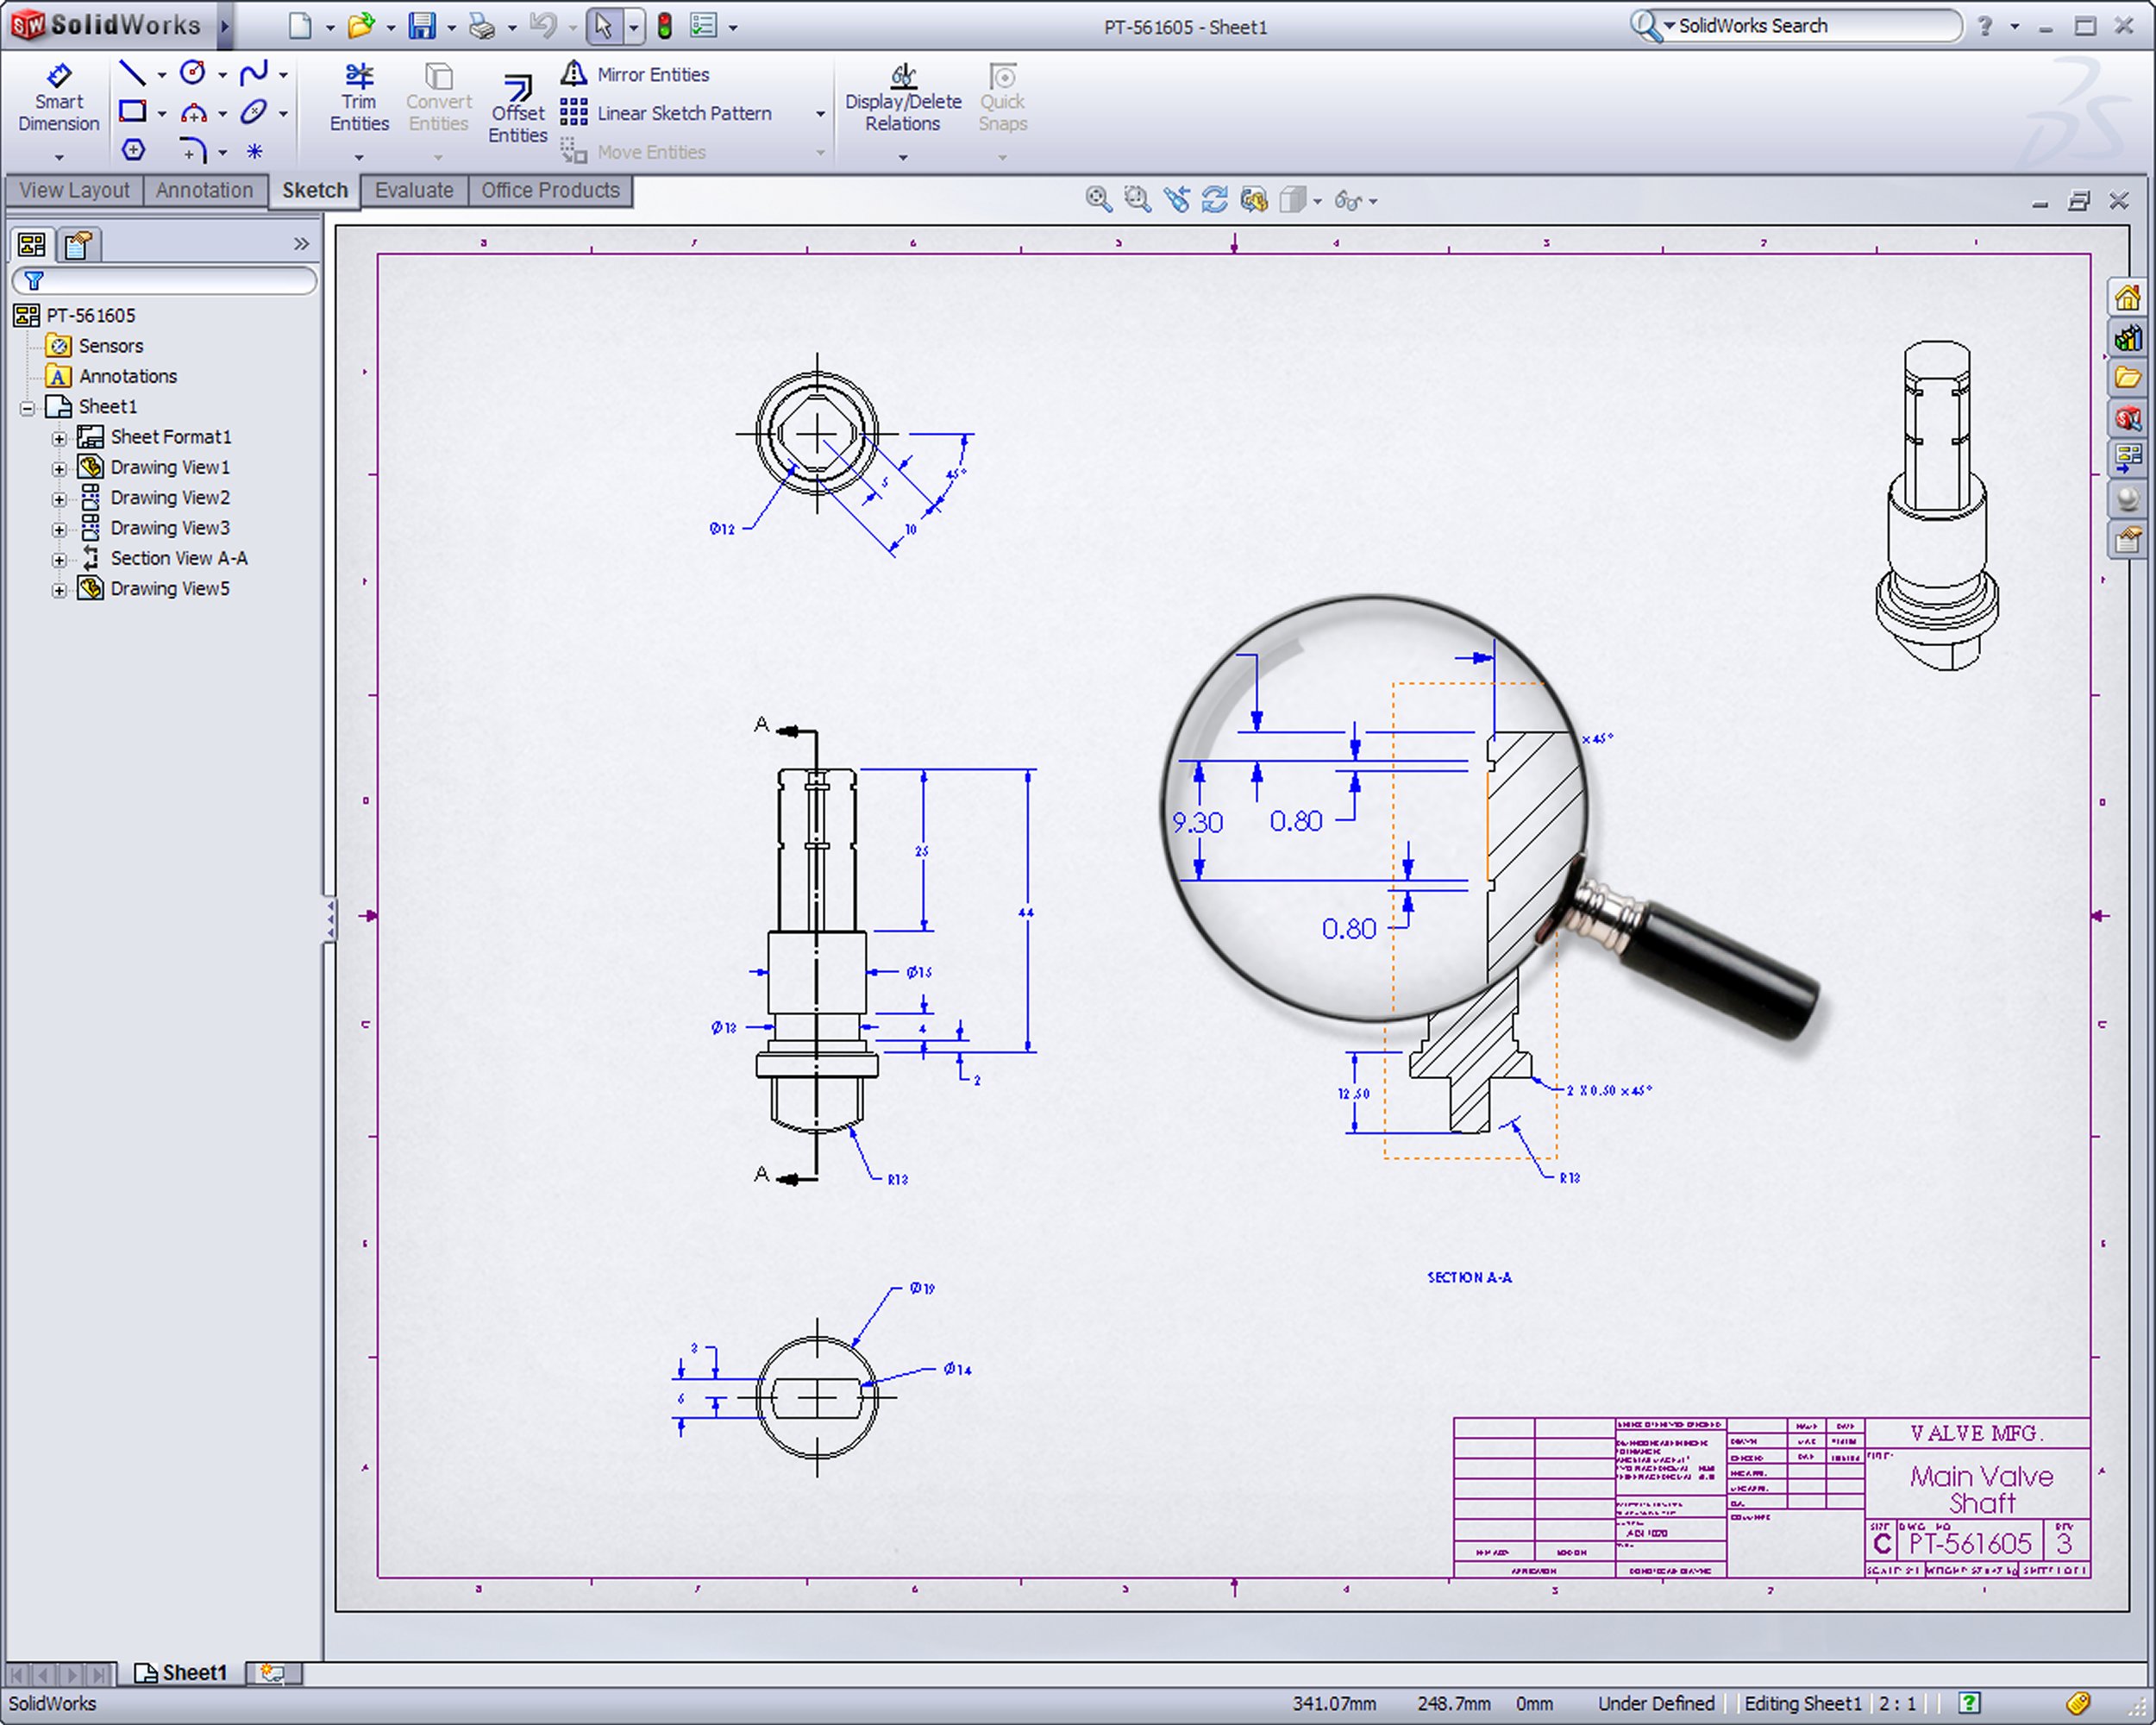Screen dimensions: 2156x1725
Task: Click the Zoom to Fit icon
Action: (x=1097, y=200)
